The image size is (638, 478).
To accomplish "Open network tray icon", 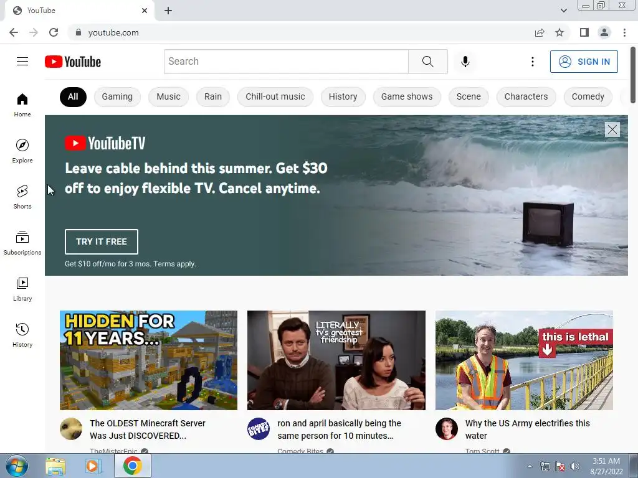I will [545, 466].
